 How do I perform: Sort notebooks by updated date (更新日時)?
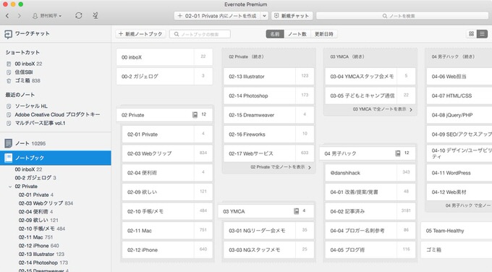[324, 34]
